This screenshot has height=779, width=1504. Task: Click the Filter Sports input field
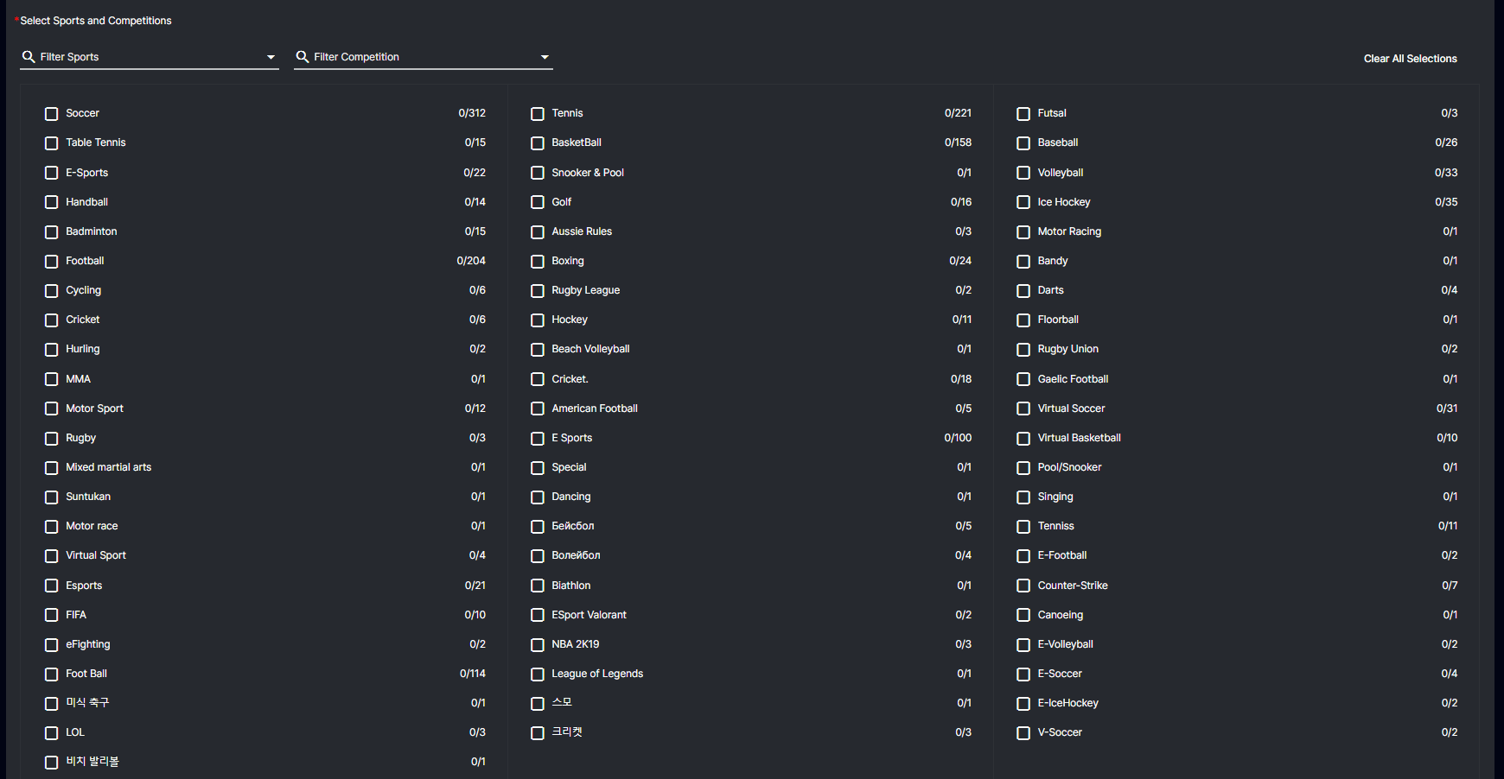(x=150, y=57)
